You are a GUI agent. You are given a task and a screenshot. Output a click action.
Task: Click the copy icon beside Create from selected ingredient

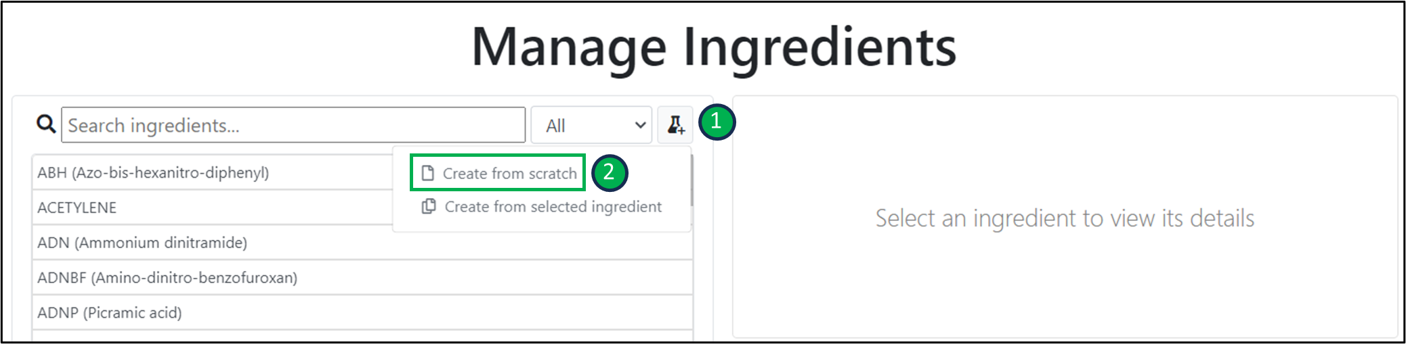point(429,207)
